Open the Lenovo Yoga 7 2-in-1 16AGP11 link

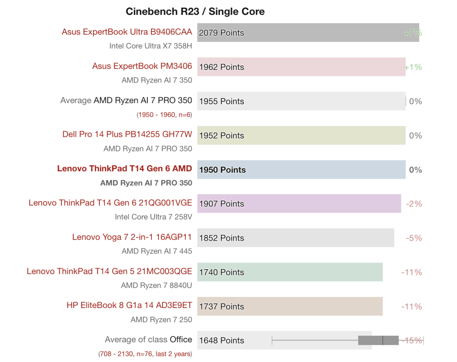coord(132,237)
